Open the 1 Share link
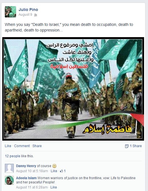Screen dimensions: 148x191 point(136,146)
